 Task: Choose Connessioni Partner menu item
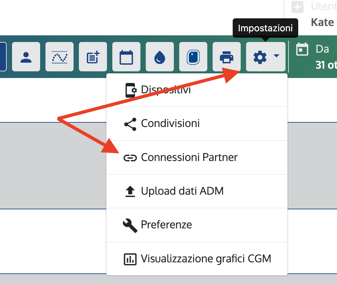pos(197,158)
